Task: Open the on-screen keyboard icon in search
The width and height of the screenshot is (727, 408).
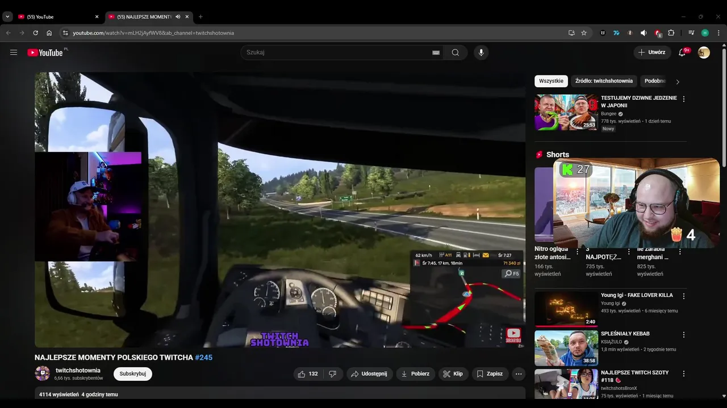Action: click(x=436, y=53)
